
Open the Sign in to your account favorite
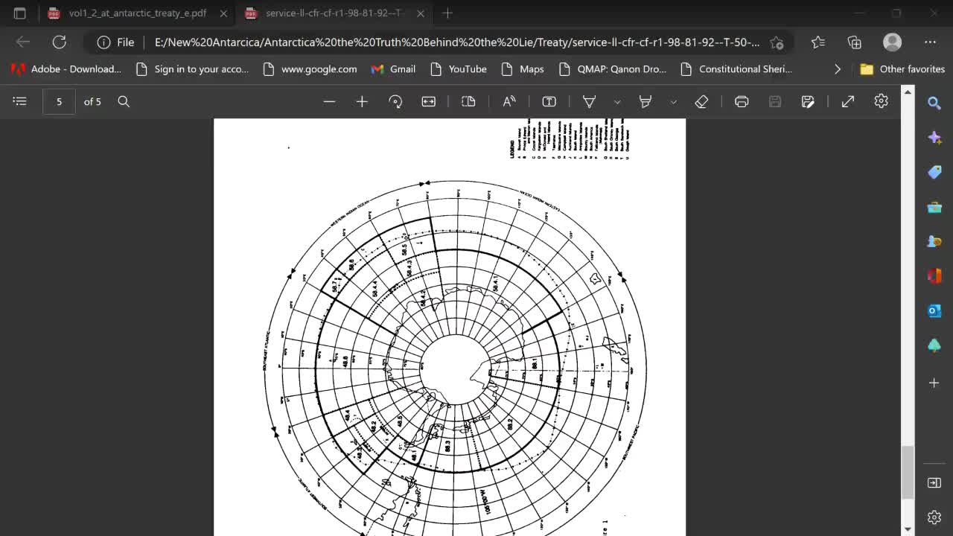194,69
